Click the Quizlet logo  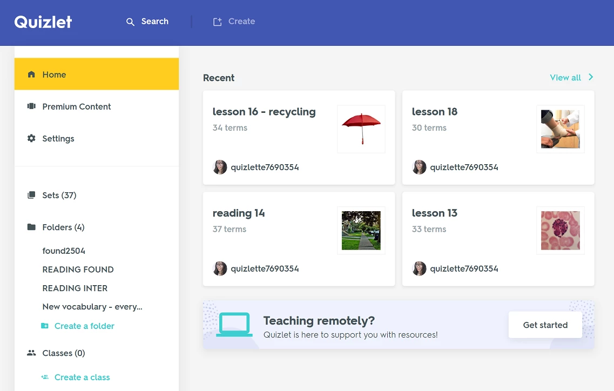(x=43, y=22)
